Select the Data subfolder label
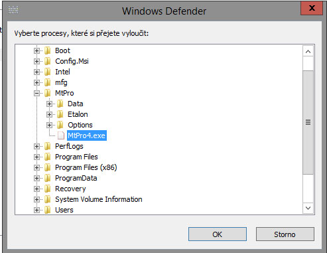This screenshot has width=327, height=253. click(76, 104)
